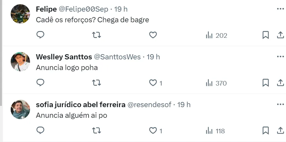Screen dimensions: 286x142
Task: Repost Felipe's tweet about reforços
Action: (97, 35)
